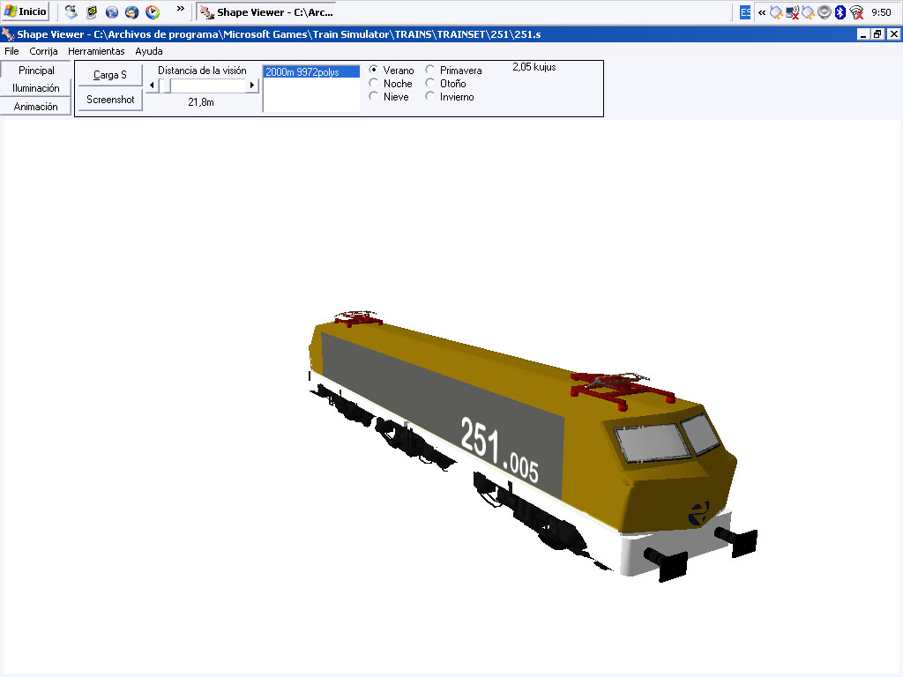Launch Thunderbird from quick launch bar

(x=131, y=12)
